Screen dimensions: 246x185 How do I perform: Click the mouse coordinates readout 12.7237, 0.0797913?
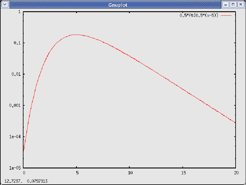click(x=26, y=181)
